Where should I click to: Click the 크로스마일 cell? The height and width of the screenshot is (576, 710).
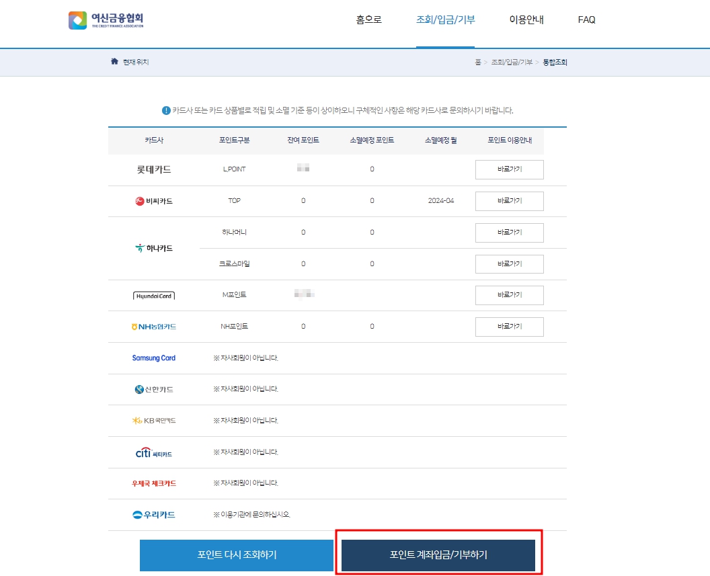[234, 263]
